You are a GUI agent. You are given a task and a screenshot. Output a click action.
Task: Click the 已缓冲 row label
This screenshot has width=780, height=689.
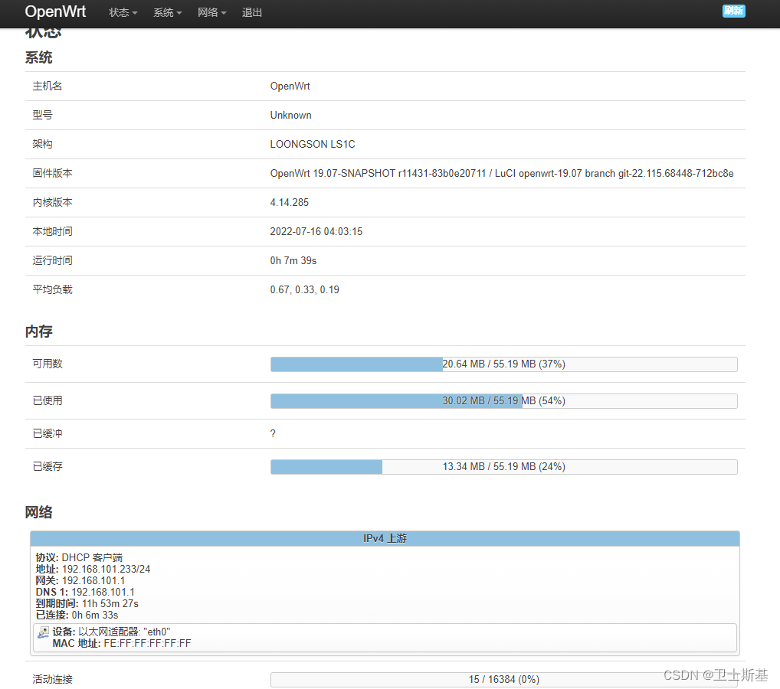tap(48, 434)
